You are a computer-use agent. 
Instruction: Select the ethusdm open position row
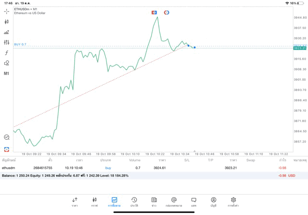coord(144,168)
